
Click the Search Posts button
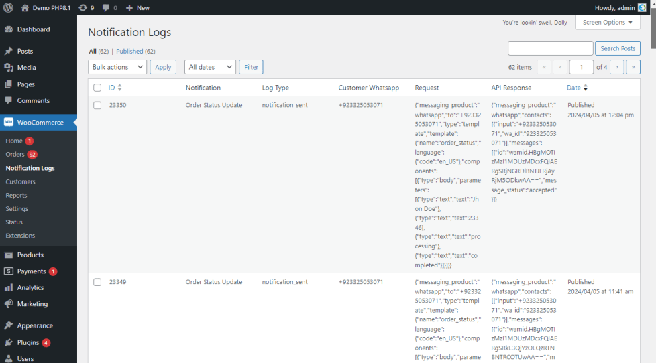coord(617,48)
